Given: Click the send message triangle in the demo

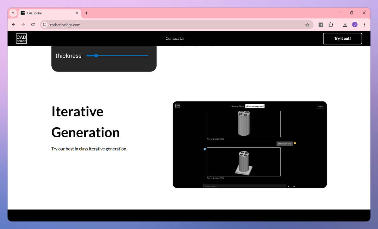Looking at the screenshot, I should 288,186.
